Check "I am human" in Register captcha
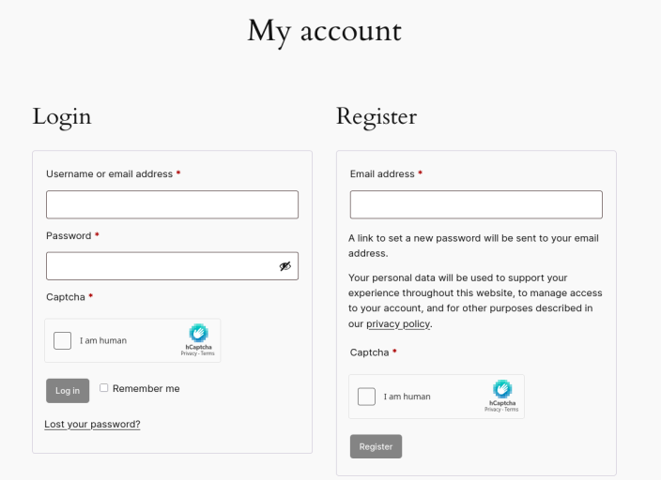 (x=367, y=397)
